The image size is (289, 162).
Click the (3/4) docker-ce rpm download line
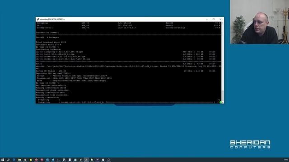click(x=126, y=57)
